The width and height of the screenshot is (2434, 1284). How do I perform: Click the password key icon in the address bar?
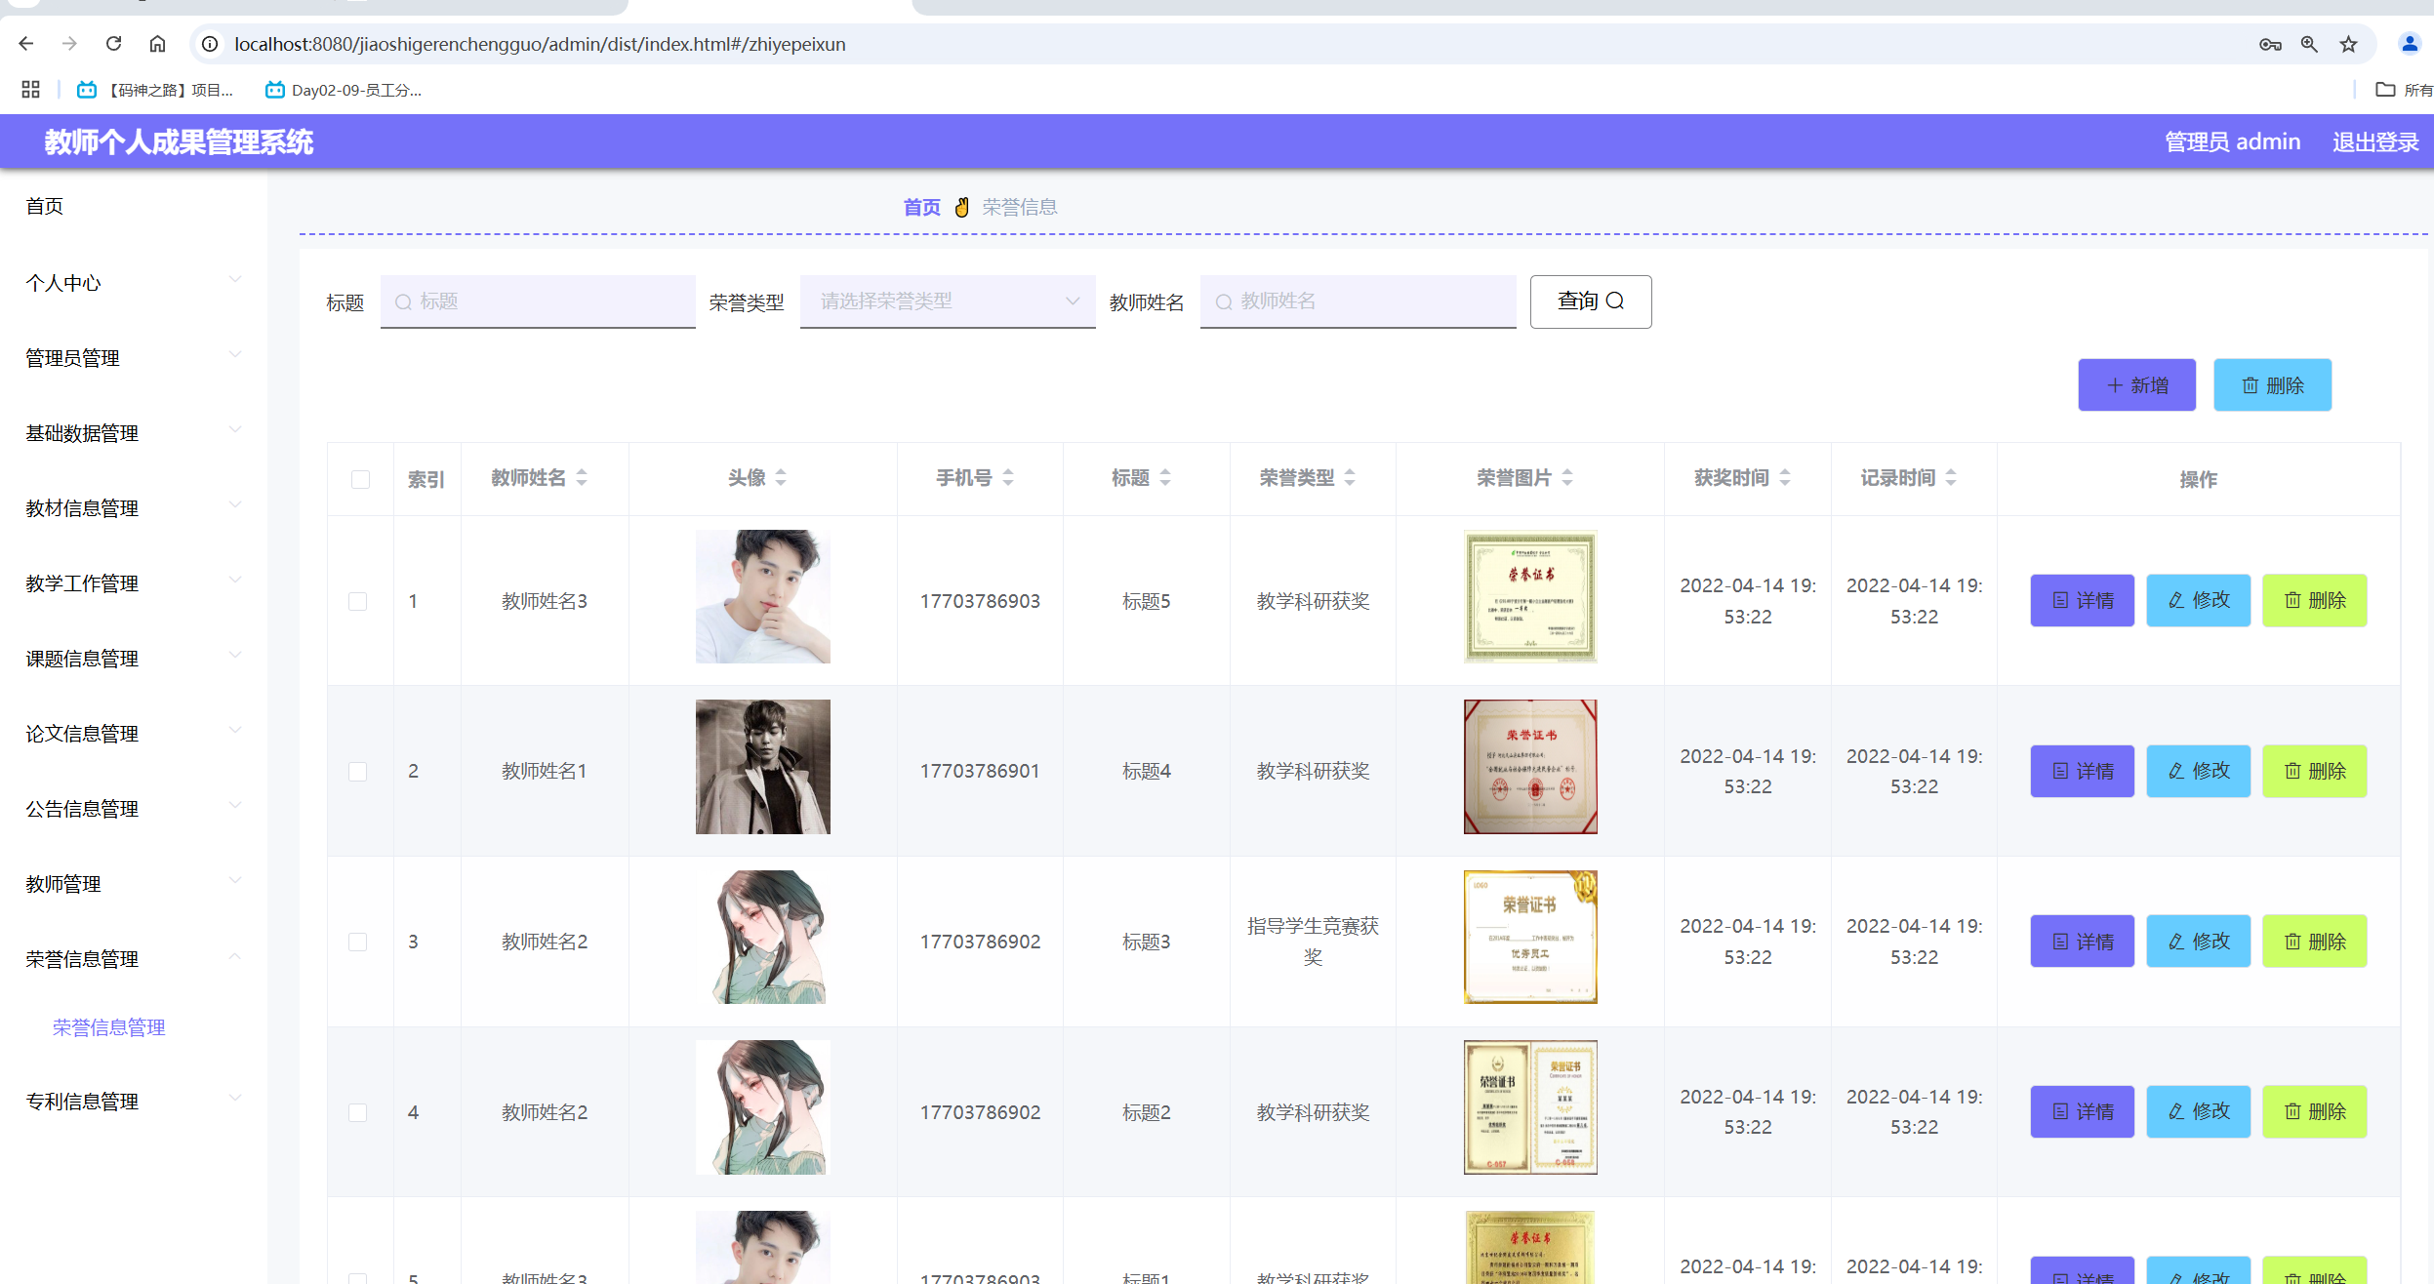(2270, 44)
